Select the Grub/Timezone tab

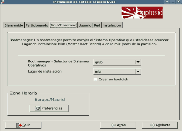tap(63, 25)
